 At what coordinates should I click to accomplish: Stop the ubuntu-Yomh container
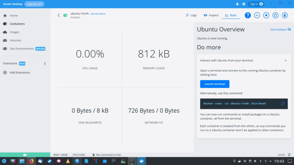(266, 15)
